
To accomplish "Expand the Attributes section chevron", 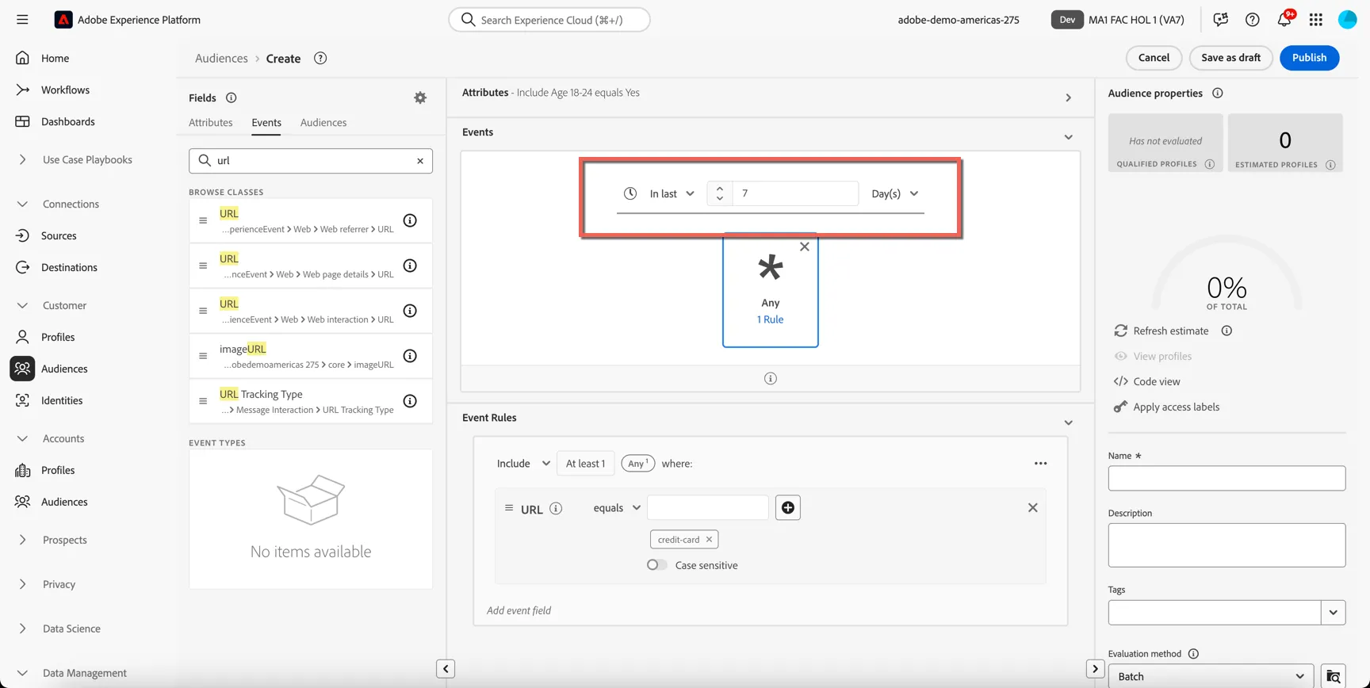I will click(1068, 98).
